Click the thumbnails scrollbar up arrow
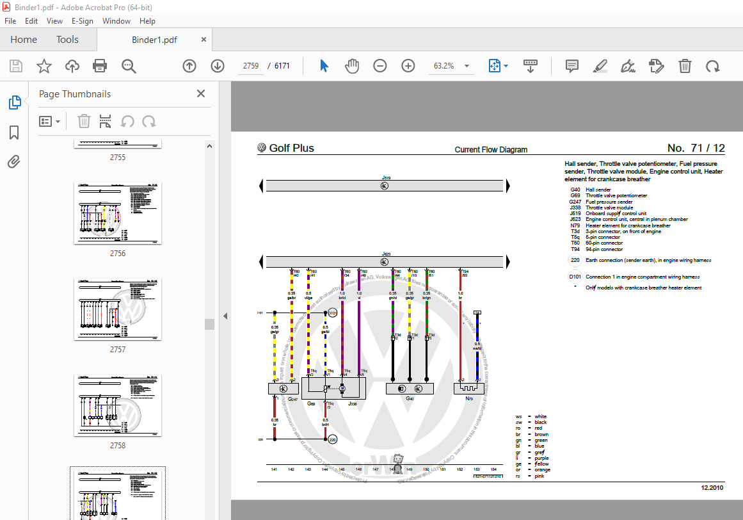 [x=209, y=147]
